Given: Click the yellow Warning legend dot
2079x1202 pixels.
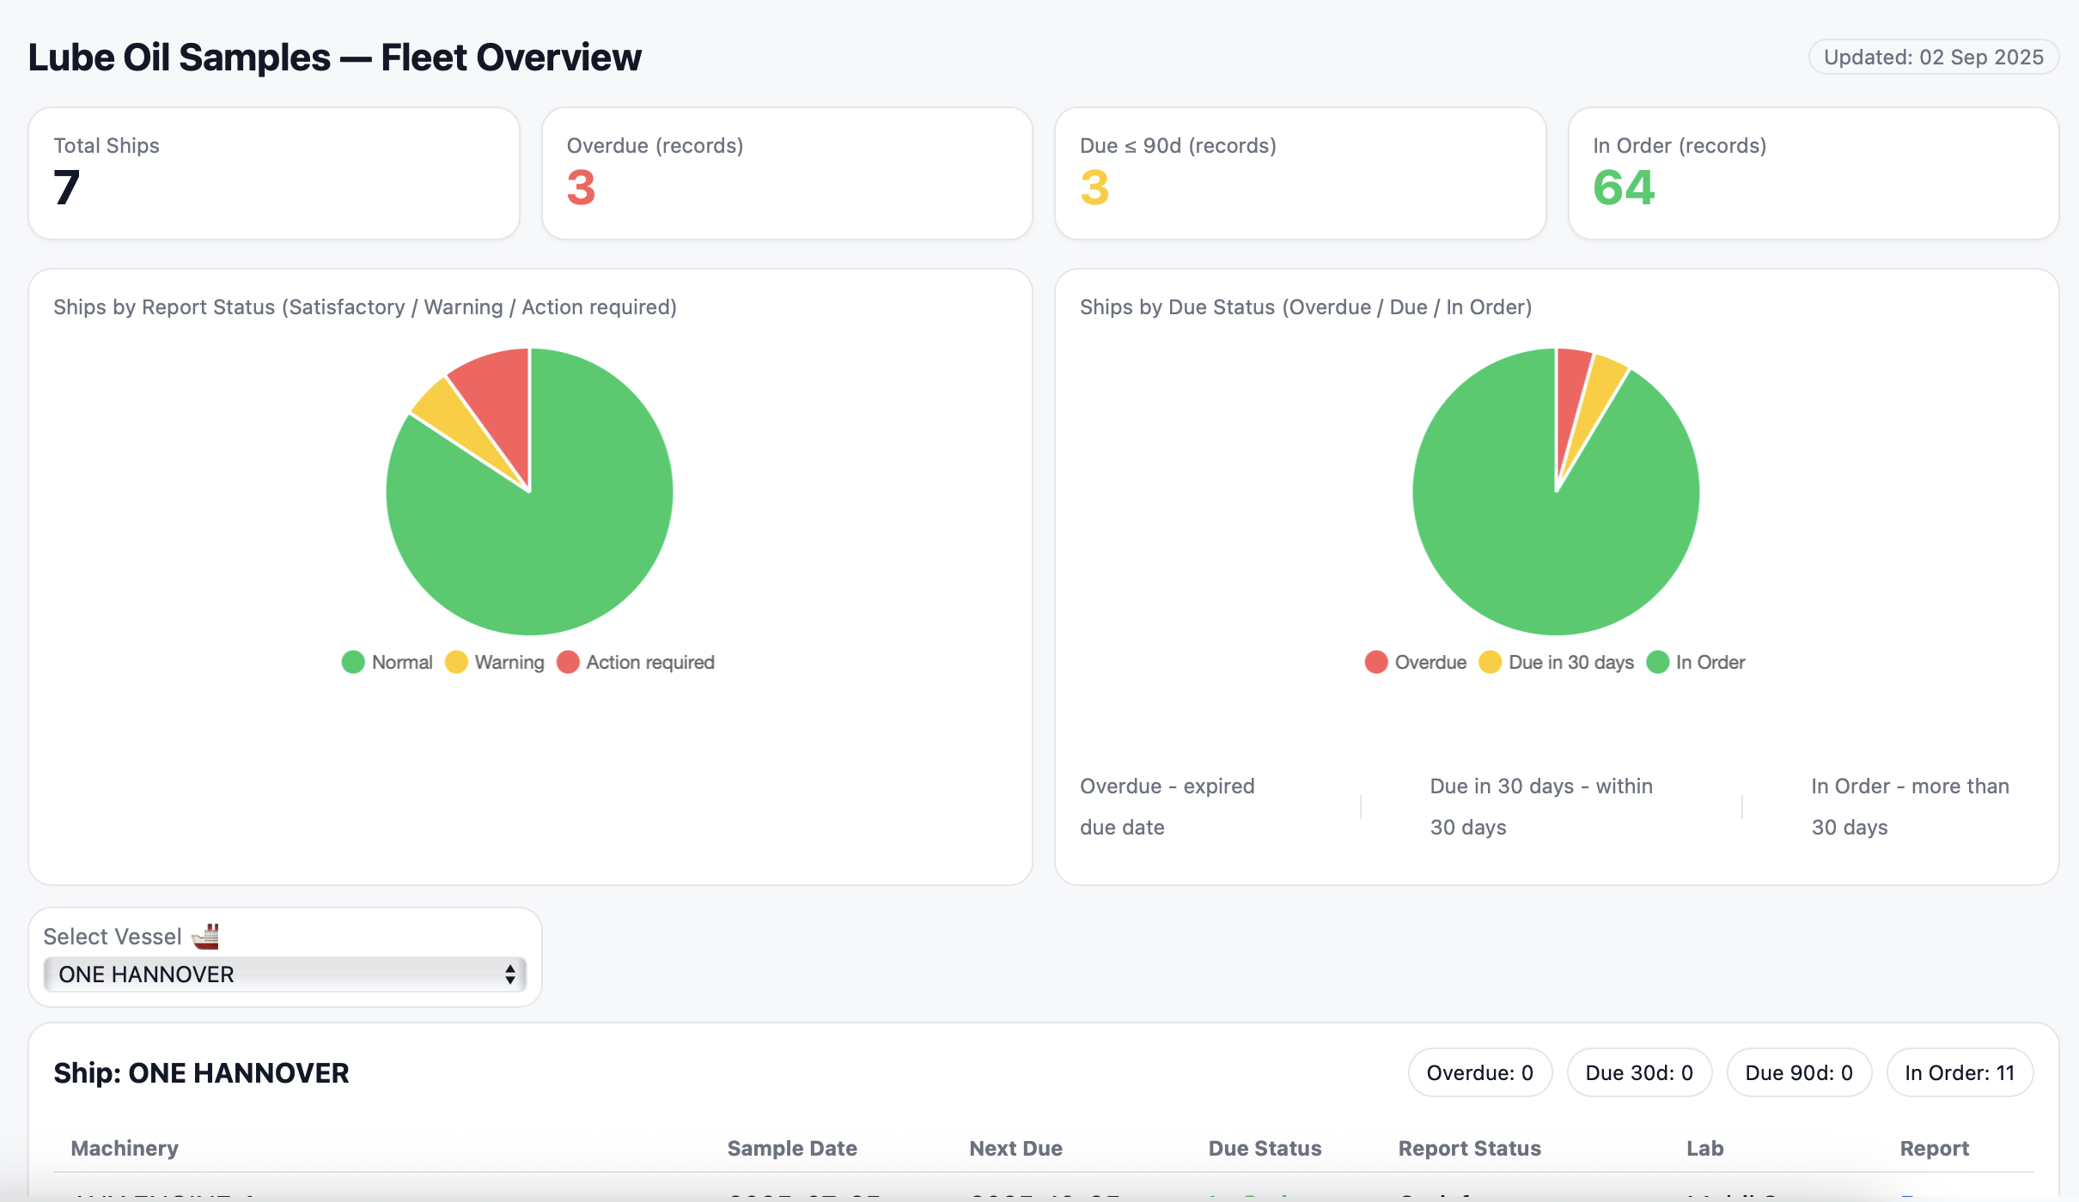Looking at the screenshot, I should pos(456,662).
